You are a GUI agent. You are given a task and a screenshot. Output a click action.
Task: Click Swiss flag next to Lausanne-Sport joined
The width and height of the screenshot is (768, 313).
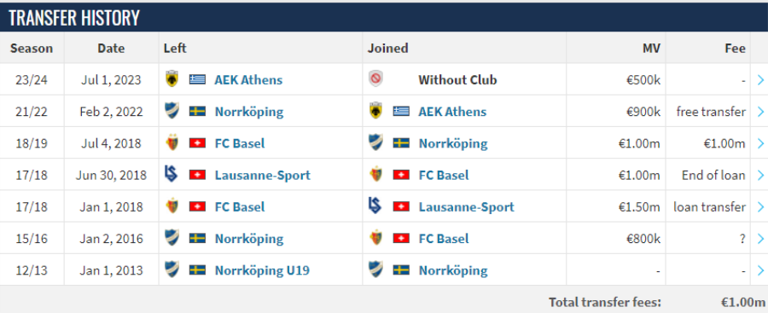click(401, 206)
